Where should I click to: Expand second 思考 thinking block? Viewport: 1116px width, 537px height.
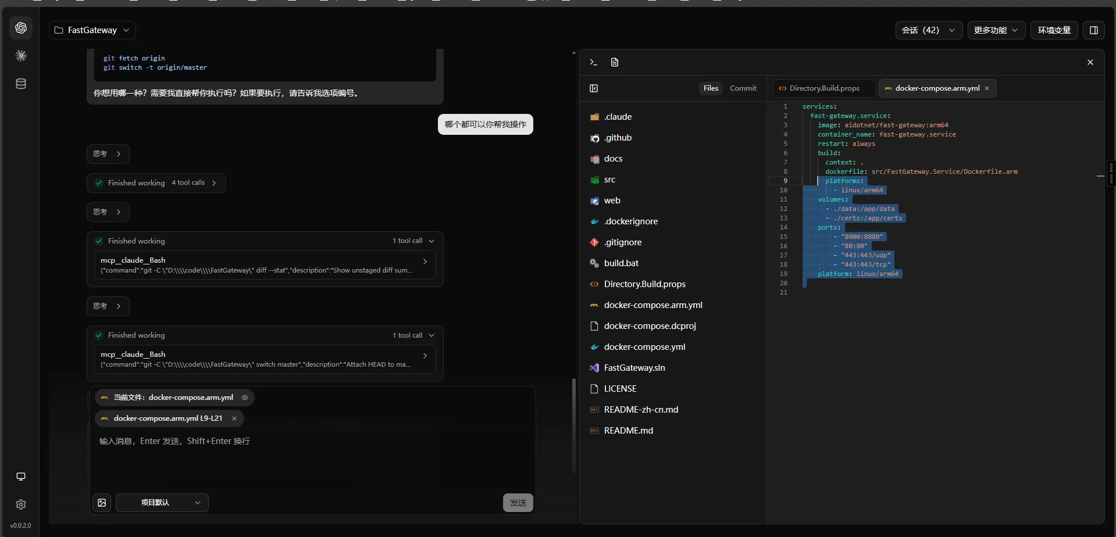coord(108,212)
